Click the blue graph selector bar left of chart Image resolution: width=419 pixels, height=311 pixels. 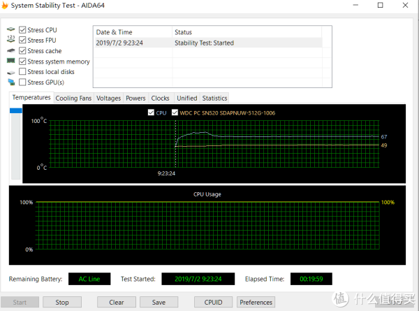pos(16,110)
